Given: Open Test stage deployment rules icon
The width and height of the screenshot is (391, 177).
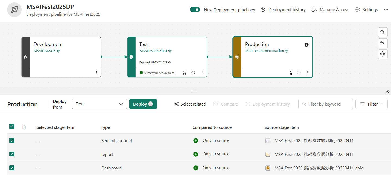Looking at the screenshot, I should tap(185, 73).
